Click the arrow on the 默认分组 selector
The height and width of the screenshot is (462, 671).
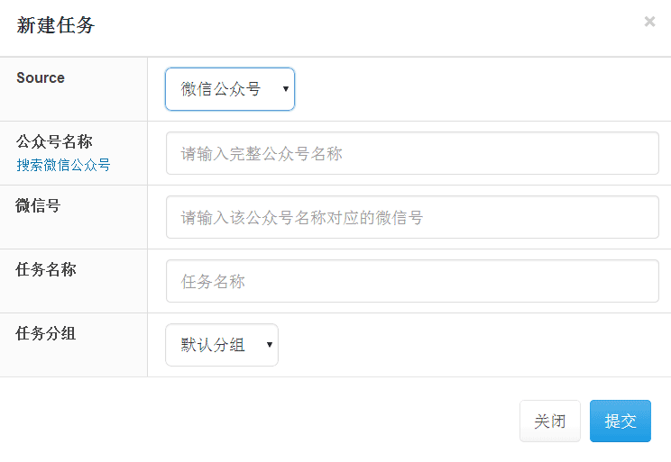[x=269, y=346]
